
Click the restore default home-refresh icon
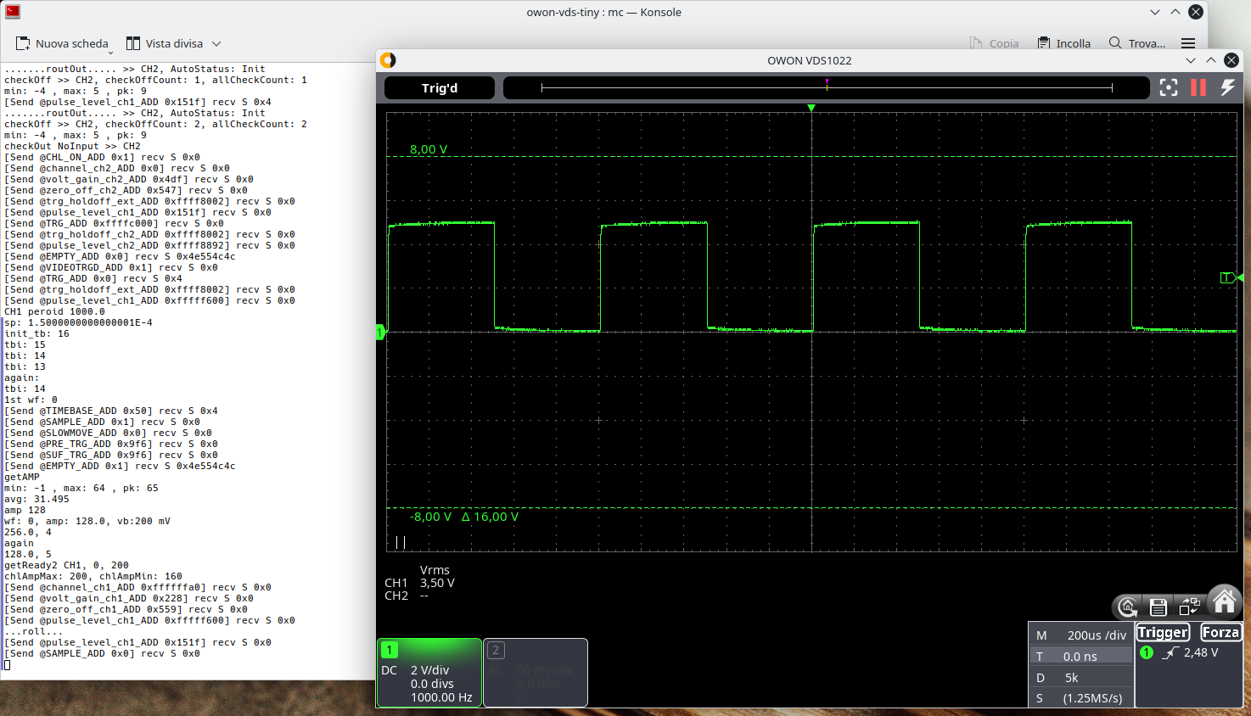(1127, 607)
